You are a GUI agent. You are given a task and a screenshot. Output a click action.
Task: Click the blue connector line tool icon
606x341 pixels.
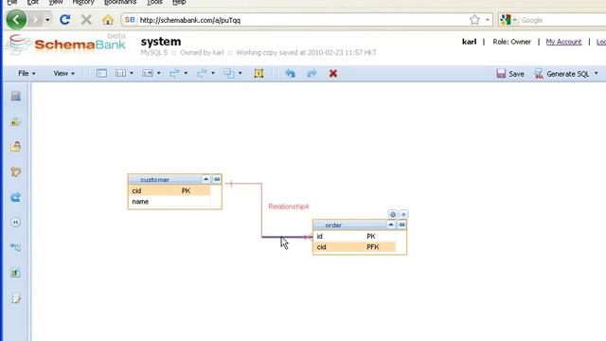point(174,73)
